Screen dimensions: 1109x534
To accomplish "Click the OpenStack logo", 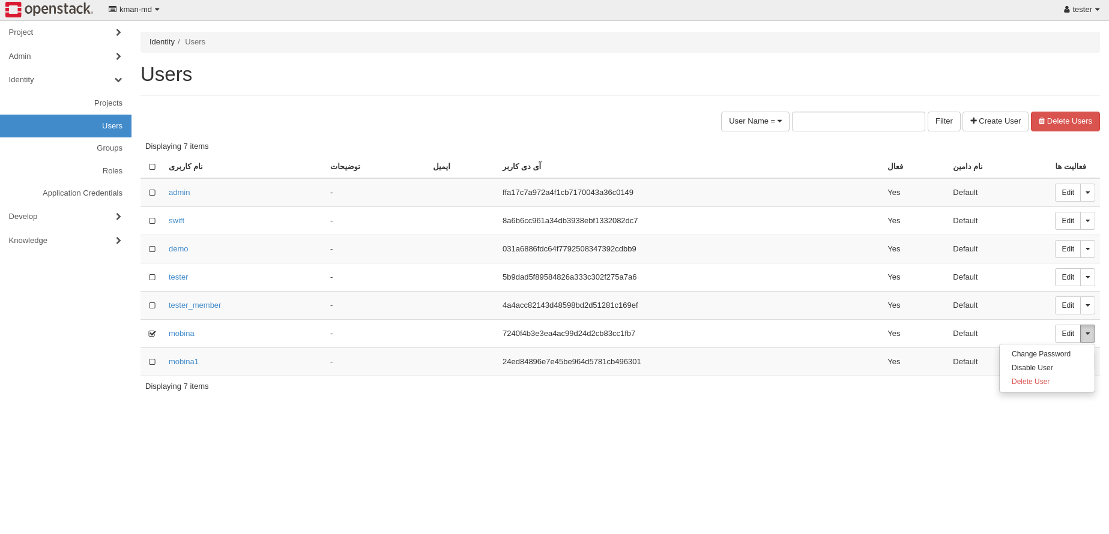I will pyautogui.click(x=49, y=10).
